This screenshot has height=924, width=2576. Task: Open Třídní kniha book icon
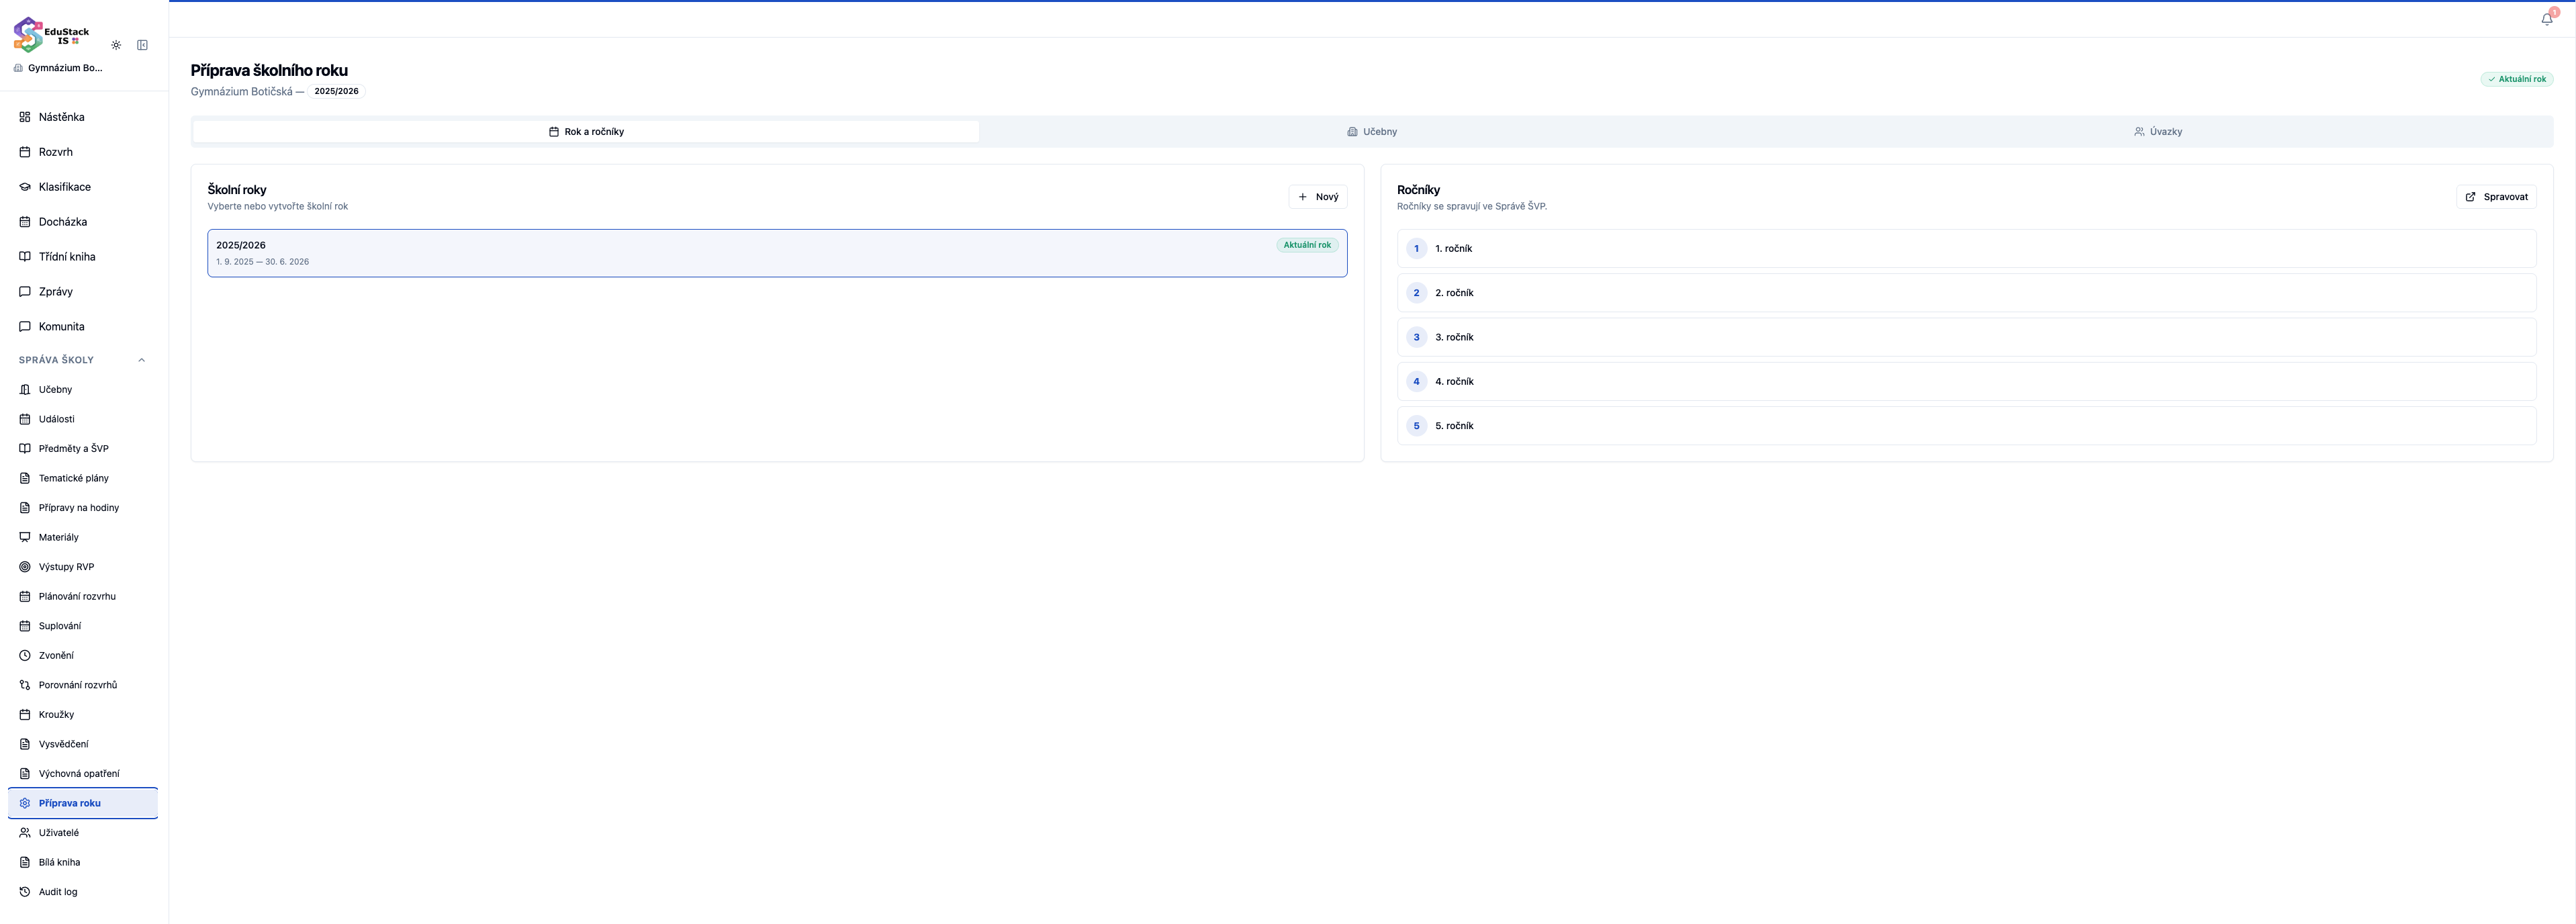tap(25, 257)
